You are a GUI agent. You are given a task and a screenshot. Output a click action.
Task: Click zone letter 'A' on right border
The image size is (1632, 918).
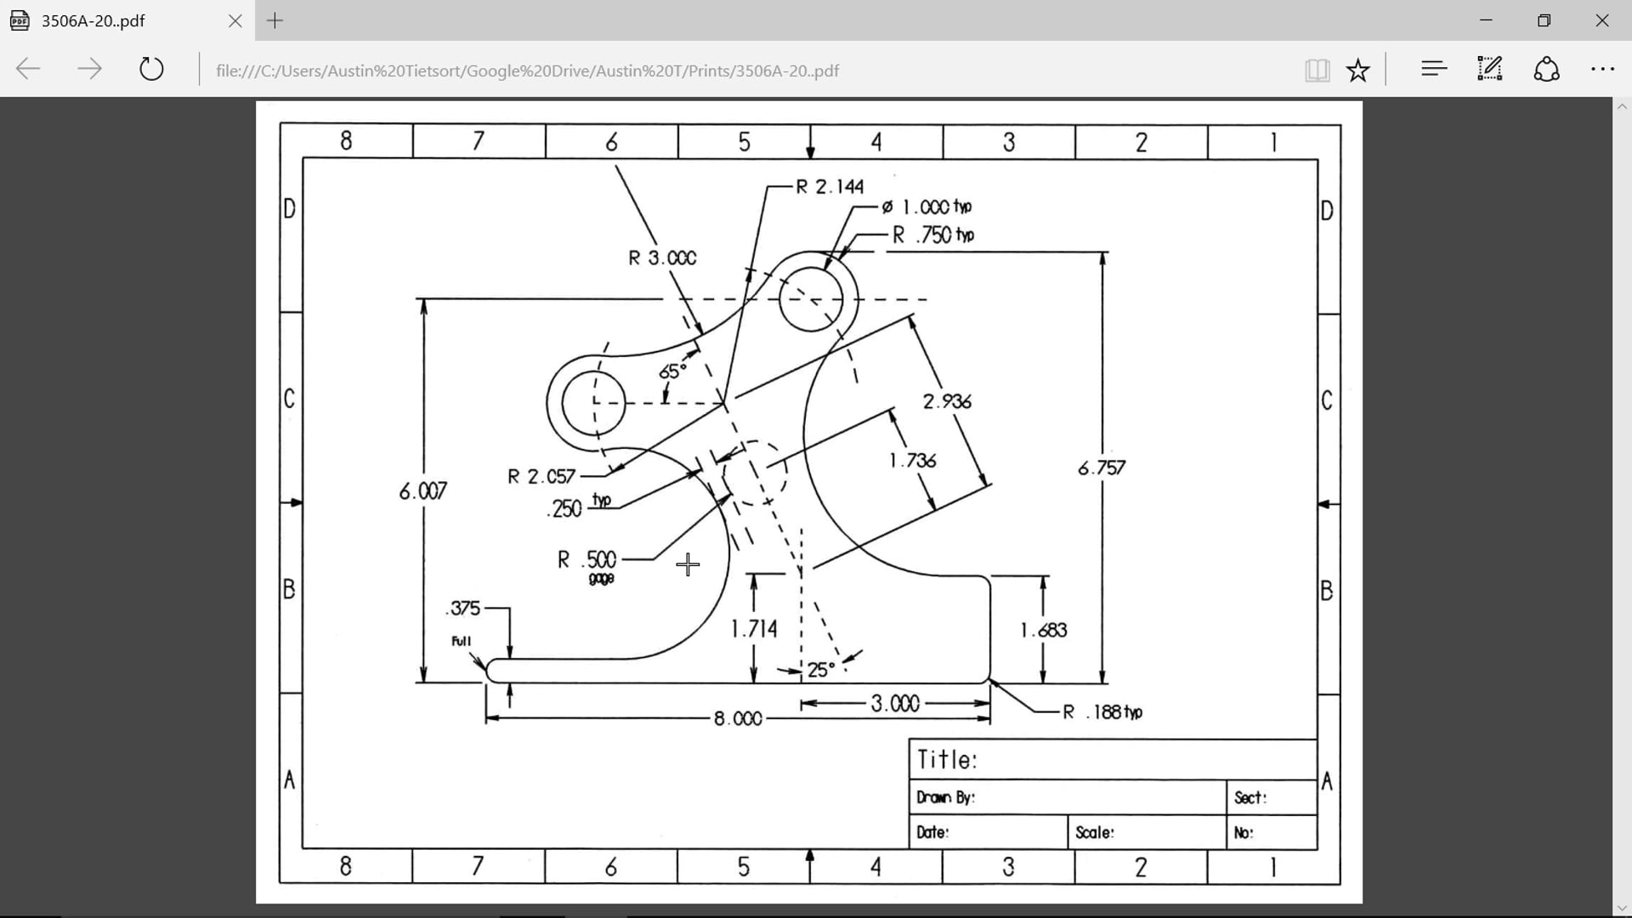pyautogui.click(x=1328, y=780)
